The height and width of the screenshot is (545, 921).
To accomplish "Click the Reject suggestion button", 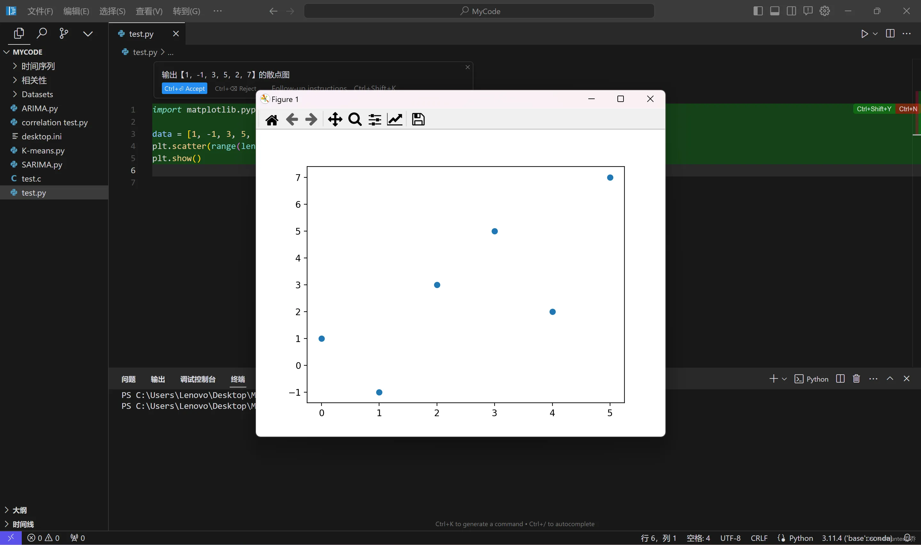I will (x=235, y=89).
